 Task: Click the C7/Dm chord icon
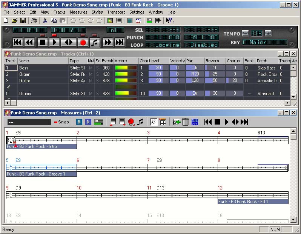pos(154,122)
